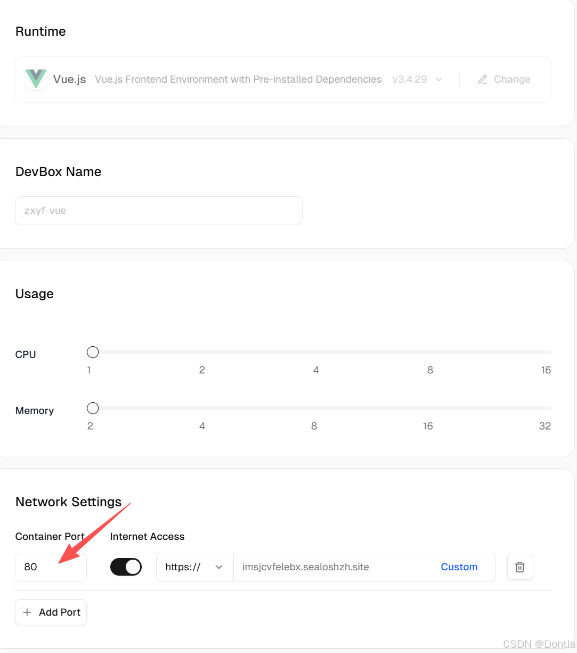
Task: Toggle the Internet Access switch
Action: click(126, 567)
